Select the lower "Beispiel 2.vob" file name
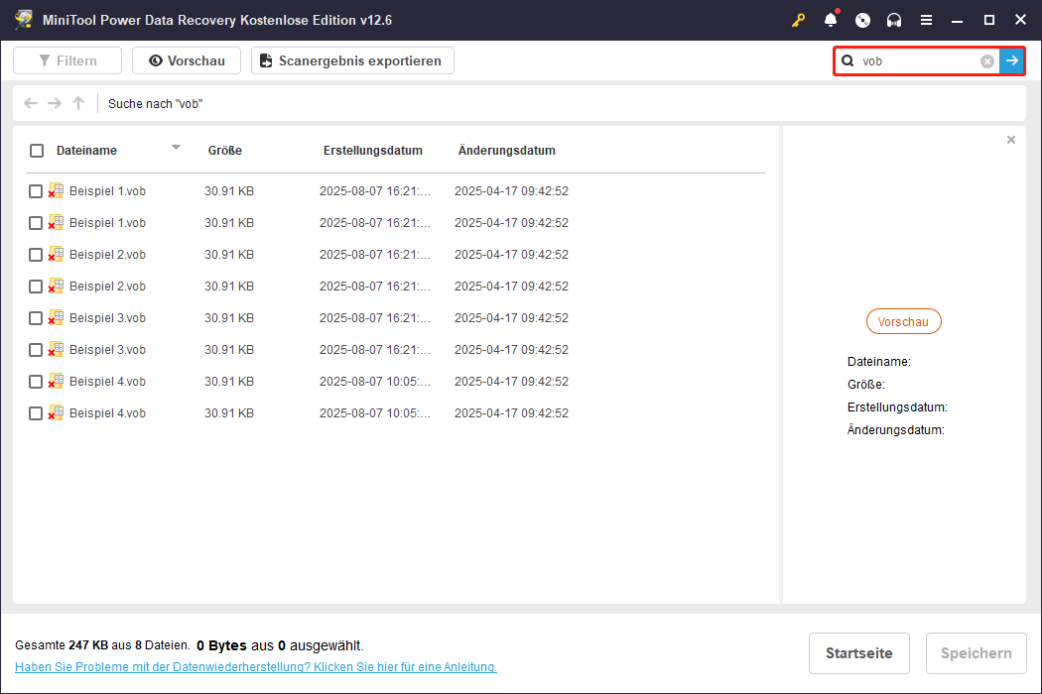 [x=107, y=287]
